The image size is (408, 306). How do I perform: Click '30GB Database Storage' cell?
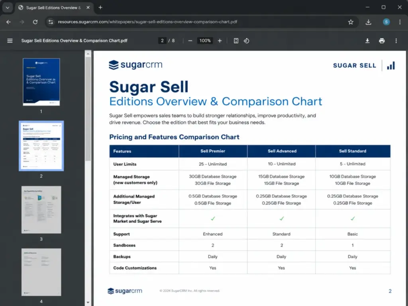(213, 177)
